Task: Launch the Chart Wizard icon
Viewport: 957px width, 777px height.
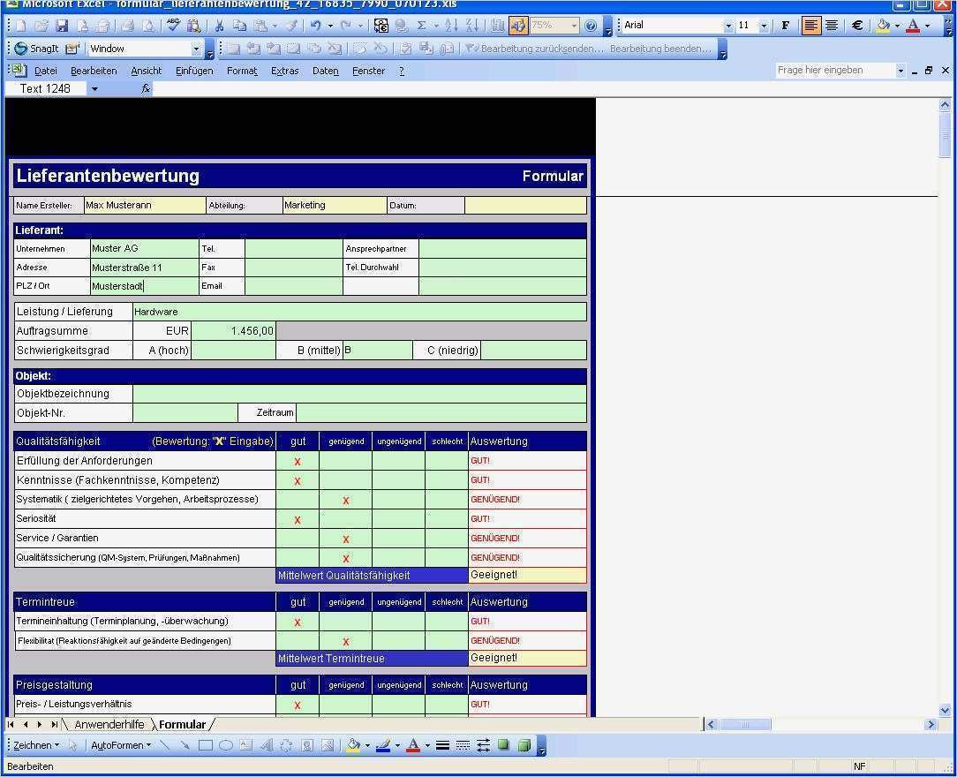Action: point(500,25)
